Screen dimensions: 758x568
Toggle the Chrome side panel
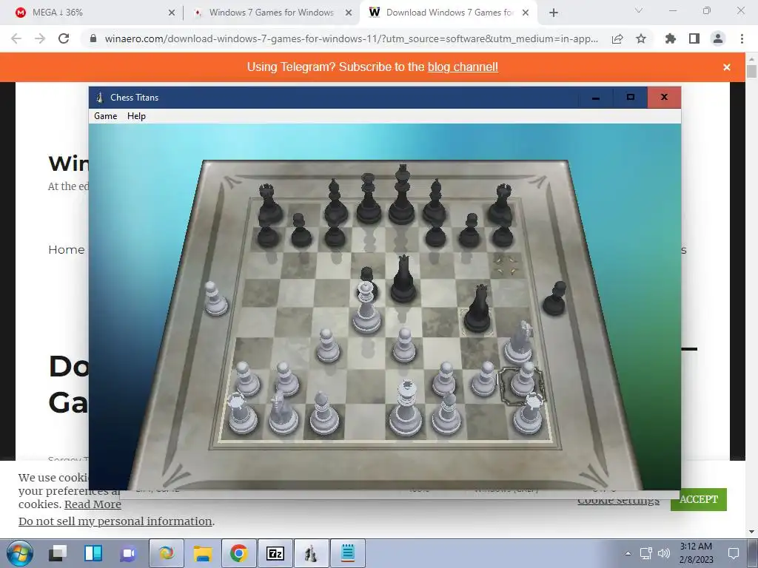pyautogui.click(x=694, y=38)
